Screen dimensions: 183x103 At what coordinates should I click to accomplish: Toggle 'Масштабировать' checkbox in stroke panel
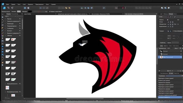tap(173, 31)
